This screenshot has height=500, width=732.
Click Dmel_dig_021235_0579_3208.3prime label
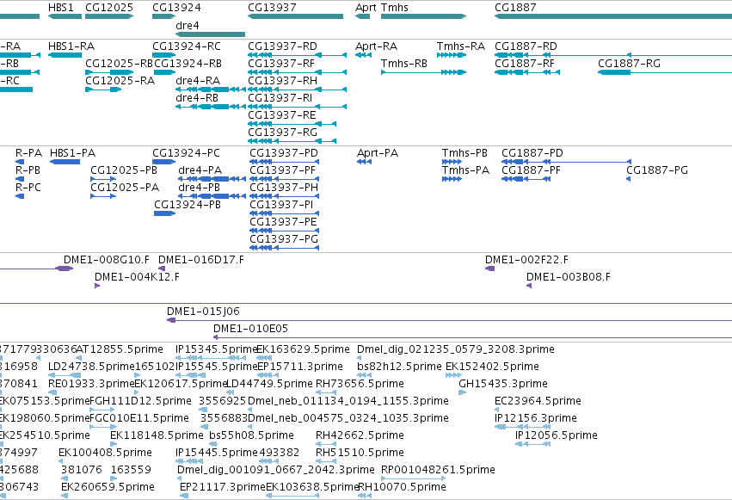[456, 349]
